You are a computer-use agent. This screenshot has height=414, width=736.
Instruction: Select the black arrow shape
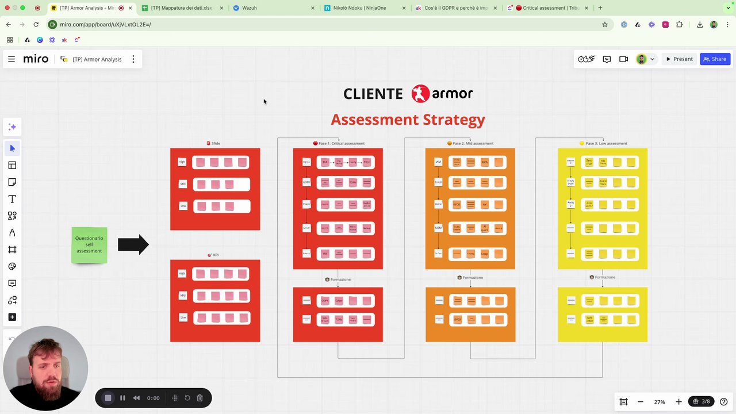pos(133,244)
